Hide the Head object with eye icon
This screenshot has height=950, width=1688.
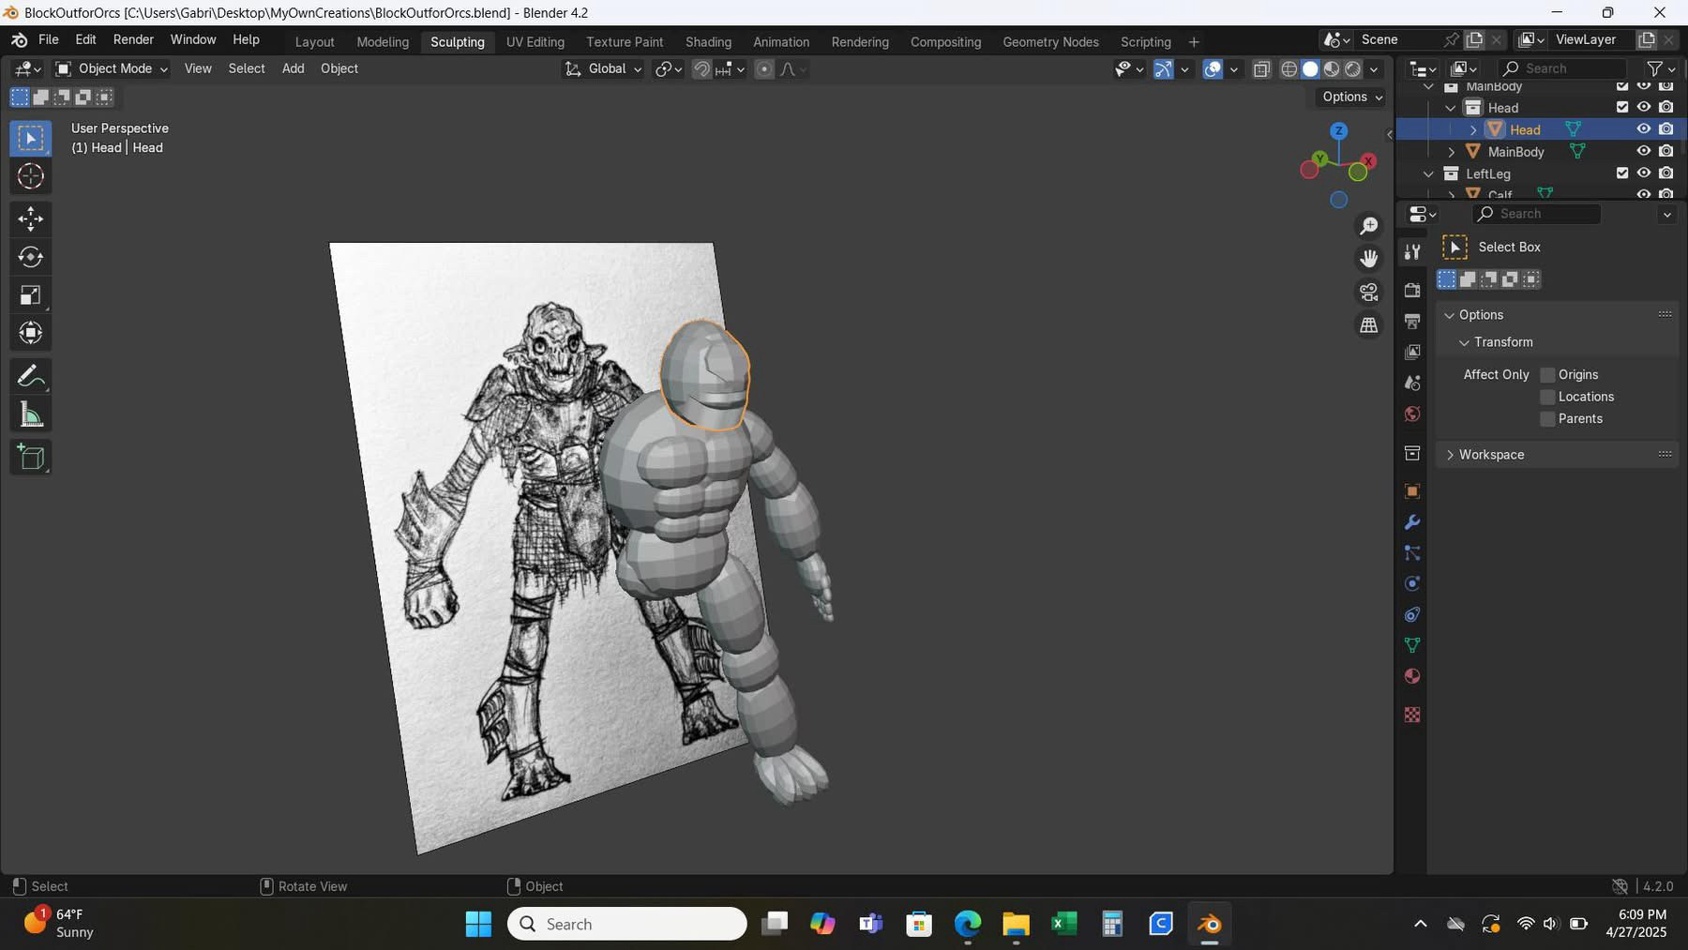pos(1644,129)
